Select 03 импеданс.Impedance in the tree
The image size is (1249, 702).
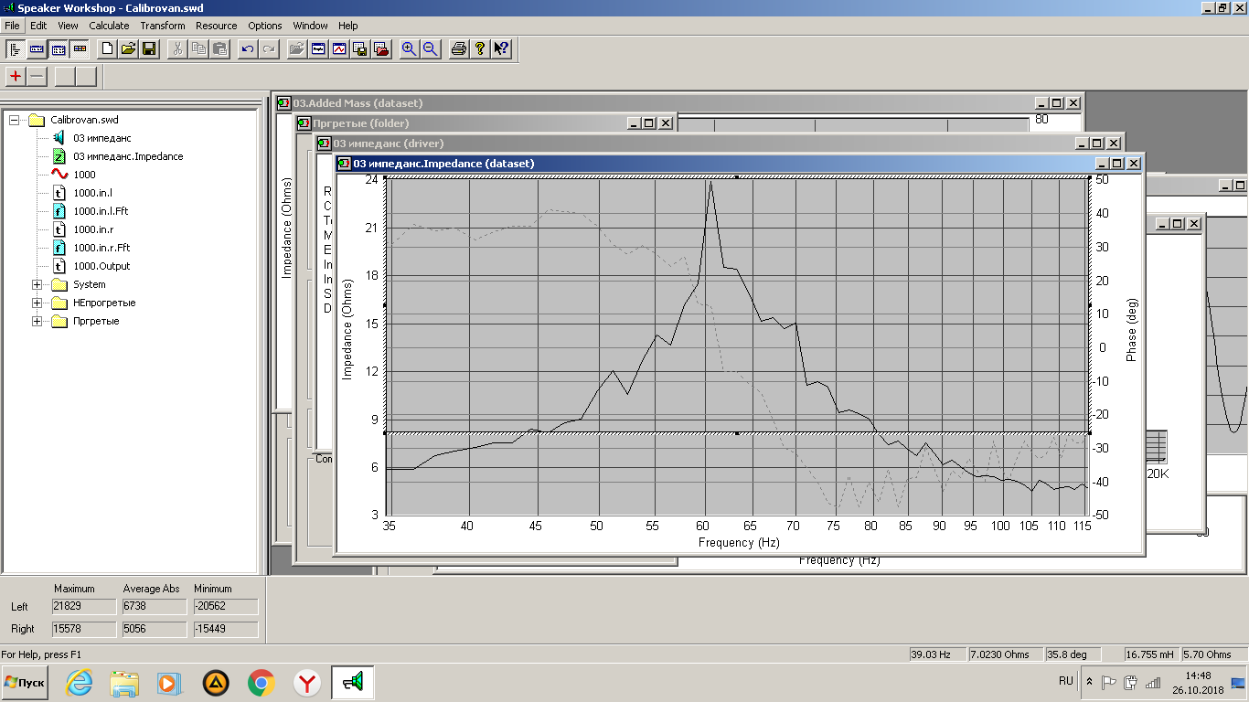pos(128,156)
